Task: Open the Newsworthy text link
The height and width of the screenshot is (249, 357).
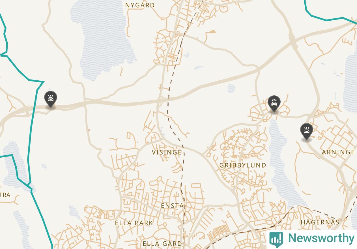Action: (x=321, y=238)
